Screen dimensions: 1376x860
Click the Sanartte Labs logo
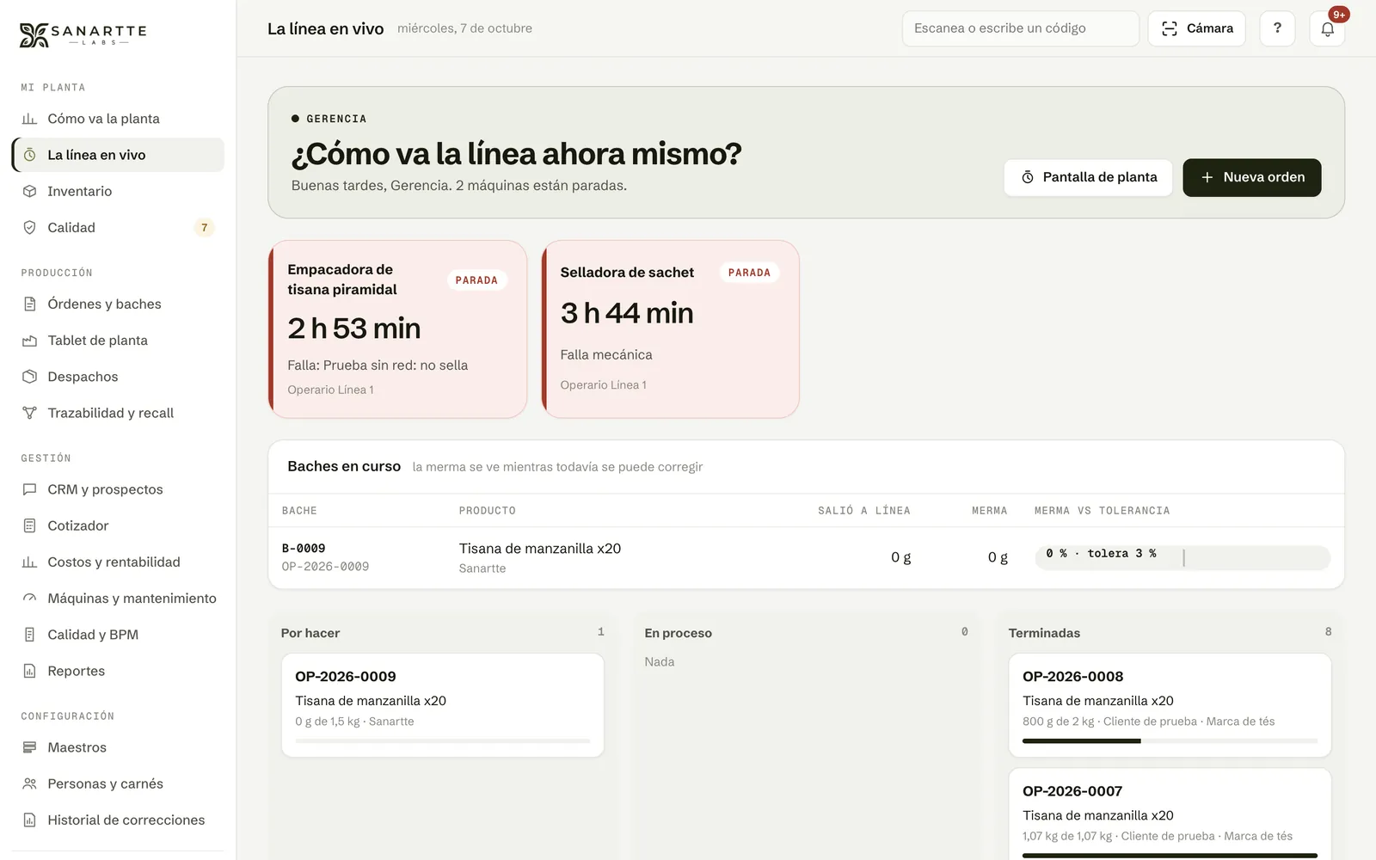(83, 34)
